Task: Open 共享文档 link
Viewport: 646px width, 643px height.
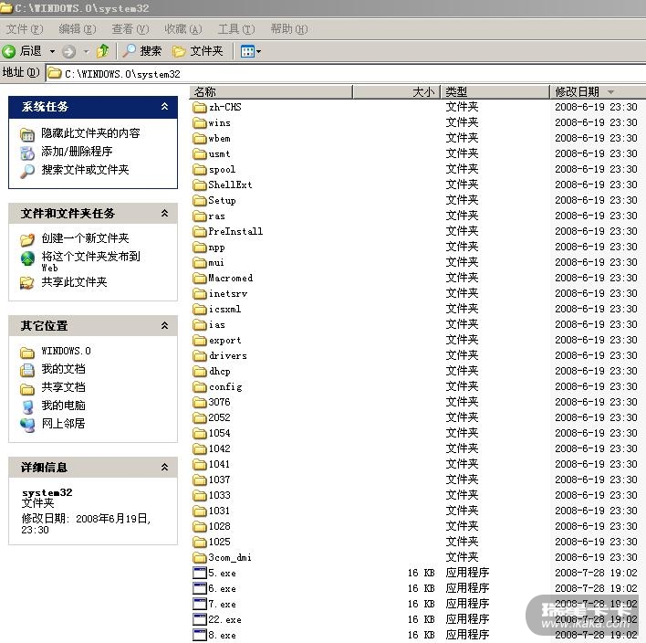Action: [63, 387]
